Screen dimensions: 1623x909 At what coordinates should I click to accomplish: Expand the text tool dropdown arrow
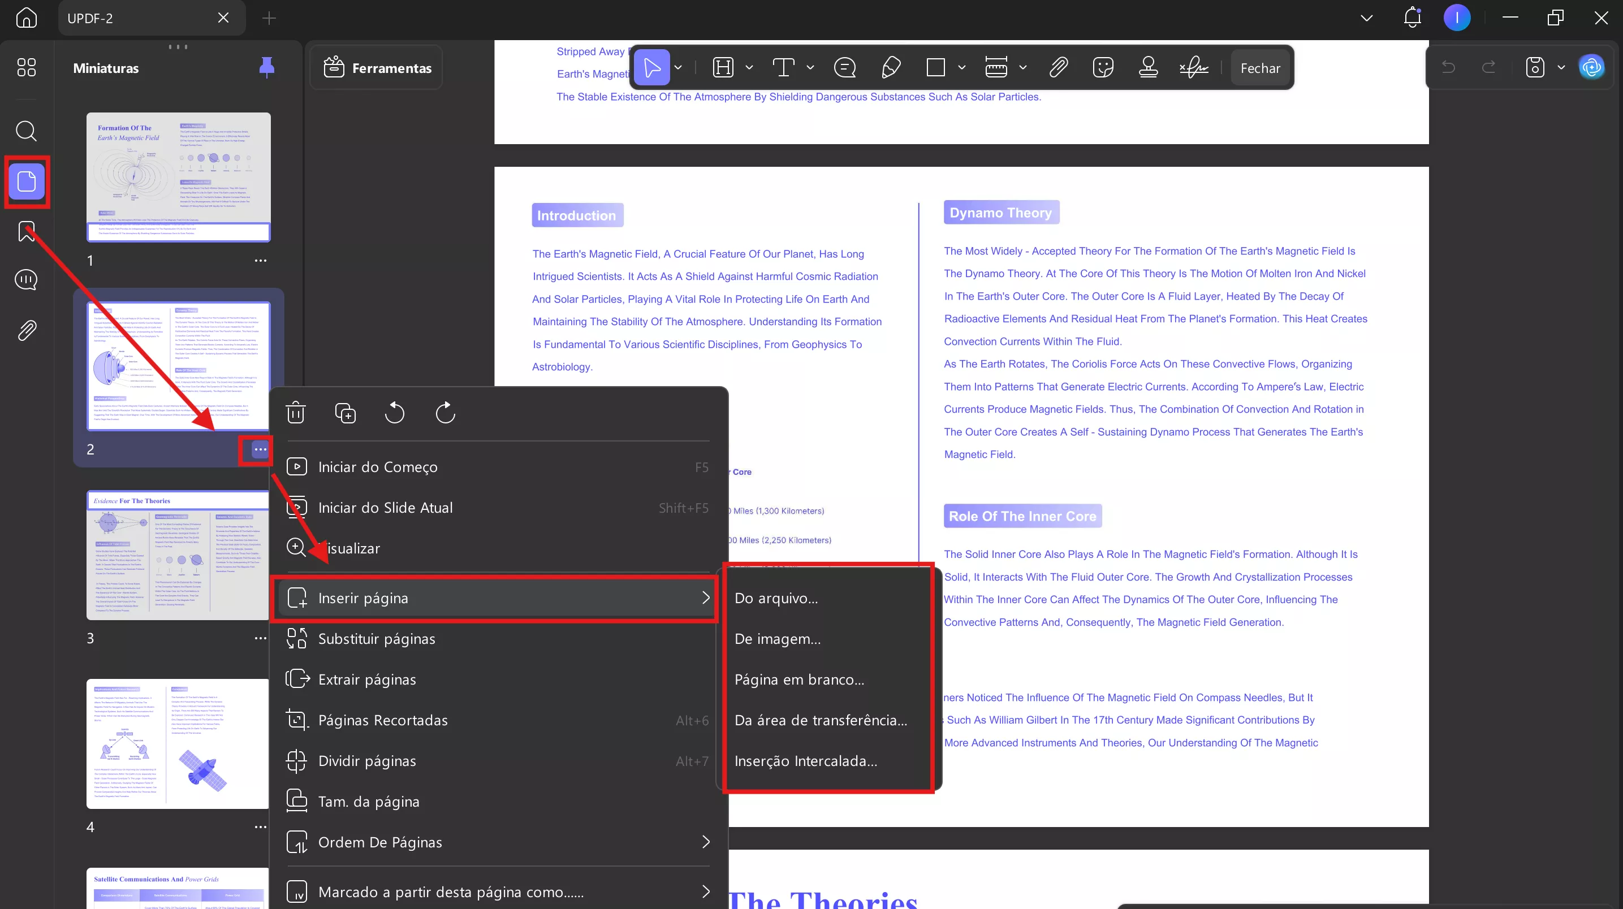coord(810,67)
